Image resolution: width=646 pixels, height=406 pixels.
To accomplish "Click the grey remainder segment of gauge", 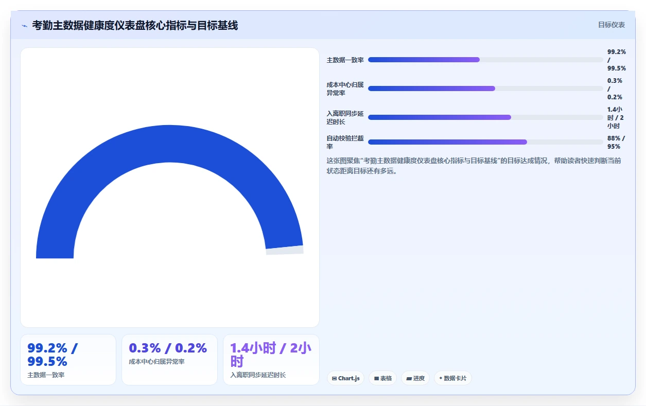I will (x=285, y=250).
